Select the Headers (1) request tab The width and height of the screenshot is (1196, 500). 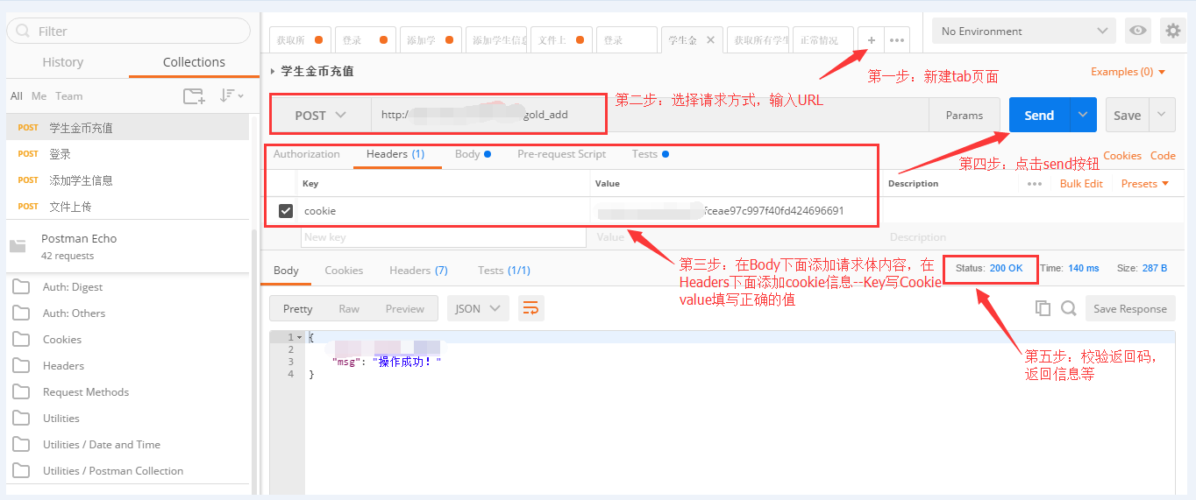(395, 154)
